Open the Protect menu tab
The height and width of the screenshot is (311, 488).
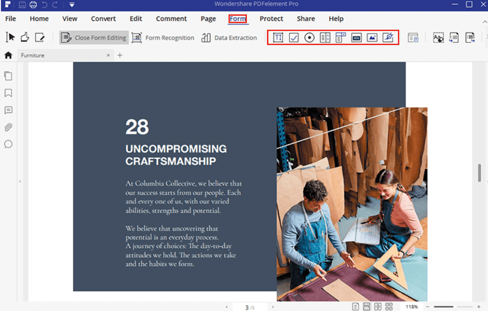(271, 18)
